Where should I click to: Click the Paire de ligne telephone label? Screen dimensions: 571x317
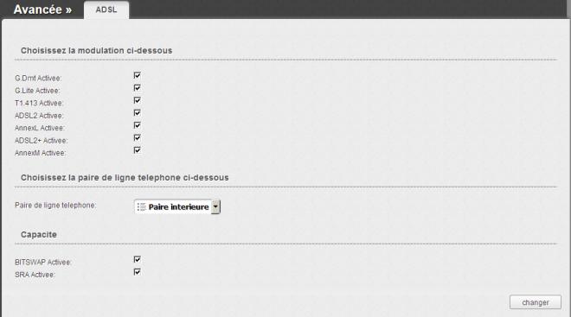click(x=55, y=206)
